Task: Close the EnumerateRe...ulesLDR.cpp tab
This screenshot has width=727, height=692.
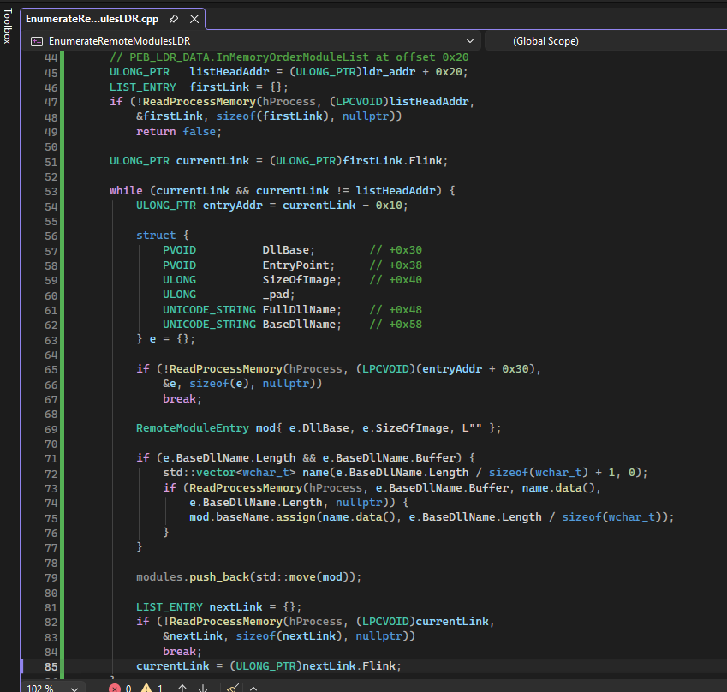Action: tap(194, 19)
